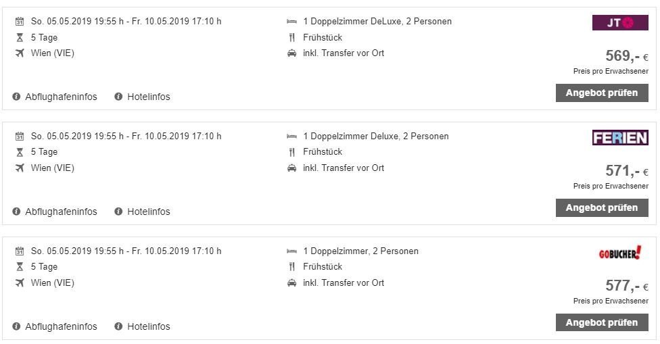Click the hourglass icon in the 571 euro offer
Image resolution: width=660 pixels, height=344 pixels.
click(x=20, y=152)
